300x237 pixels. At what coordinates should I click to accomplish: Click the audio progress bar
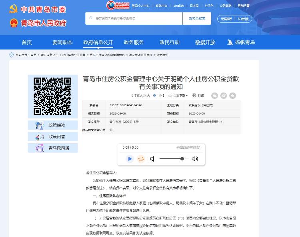161,152
